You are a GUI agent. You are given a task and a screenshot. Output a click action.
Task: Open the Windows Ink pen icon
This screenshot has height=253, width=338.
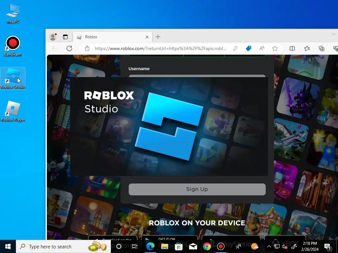pos(294,246)
